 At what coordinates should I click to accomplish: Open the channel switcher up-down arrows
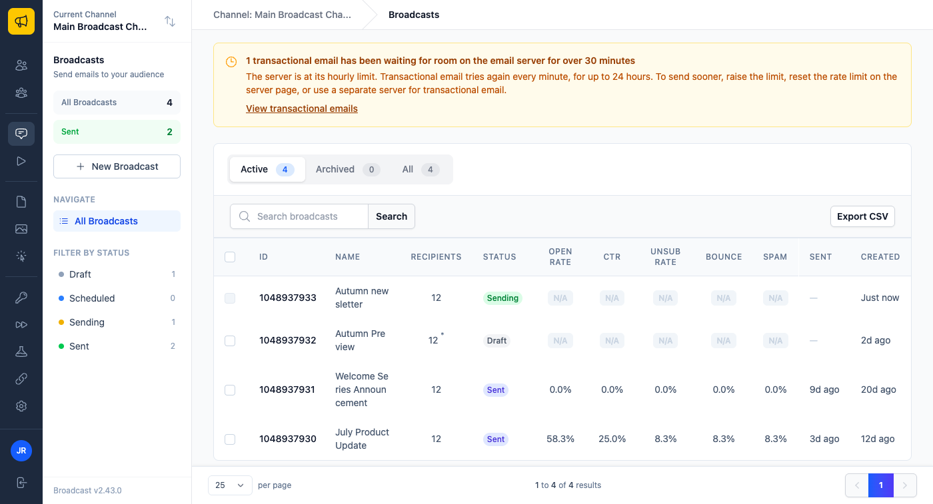tap(170, 21)
